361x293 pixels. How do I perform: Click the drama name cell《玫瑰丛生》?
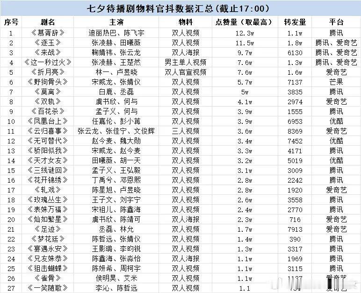(48, 200)
